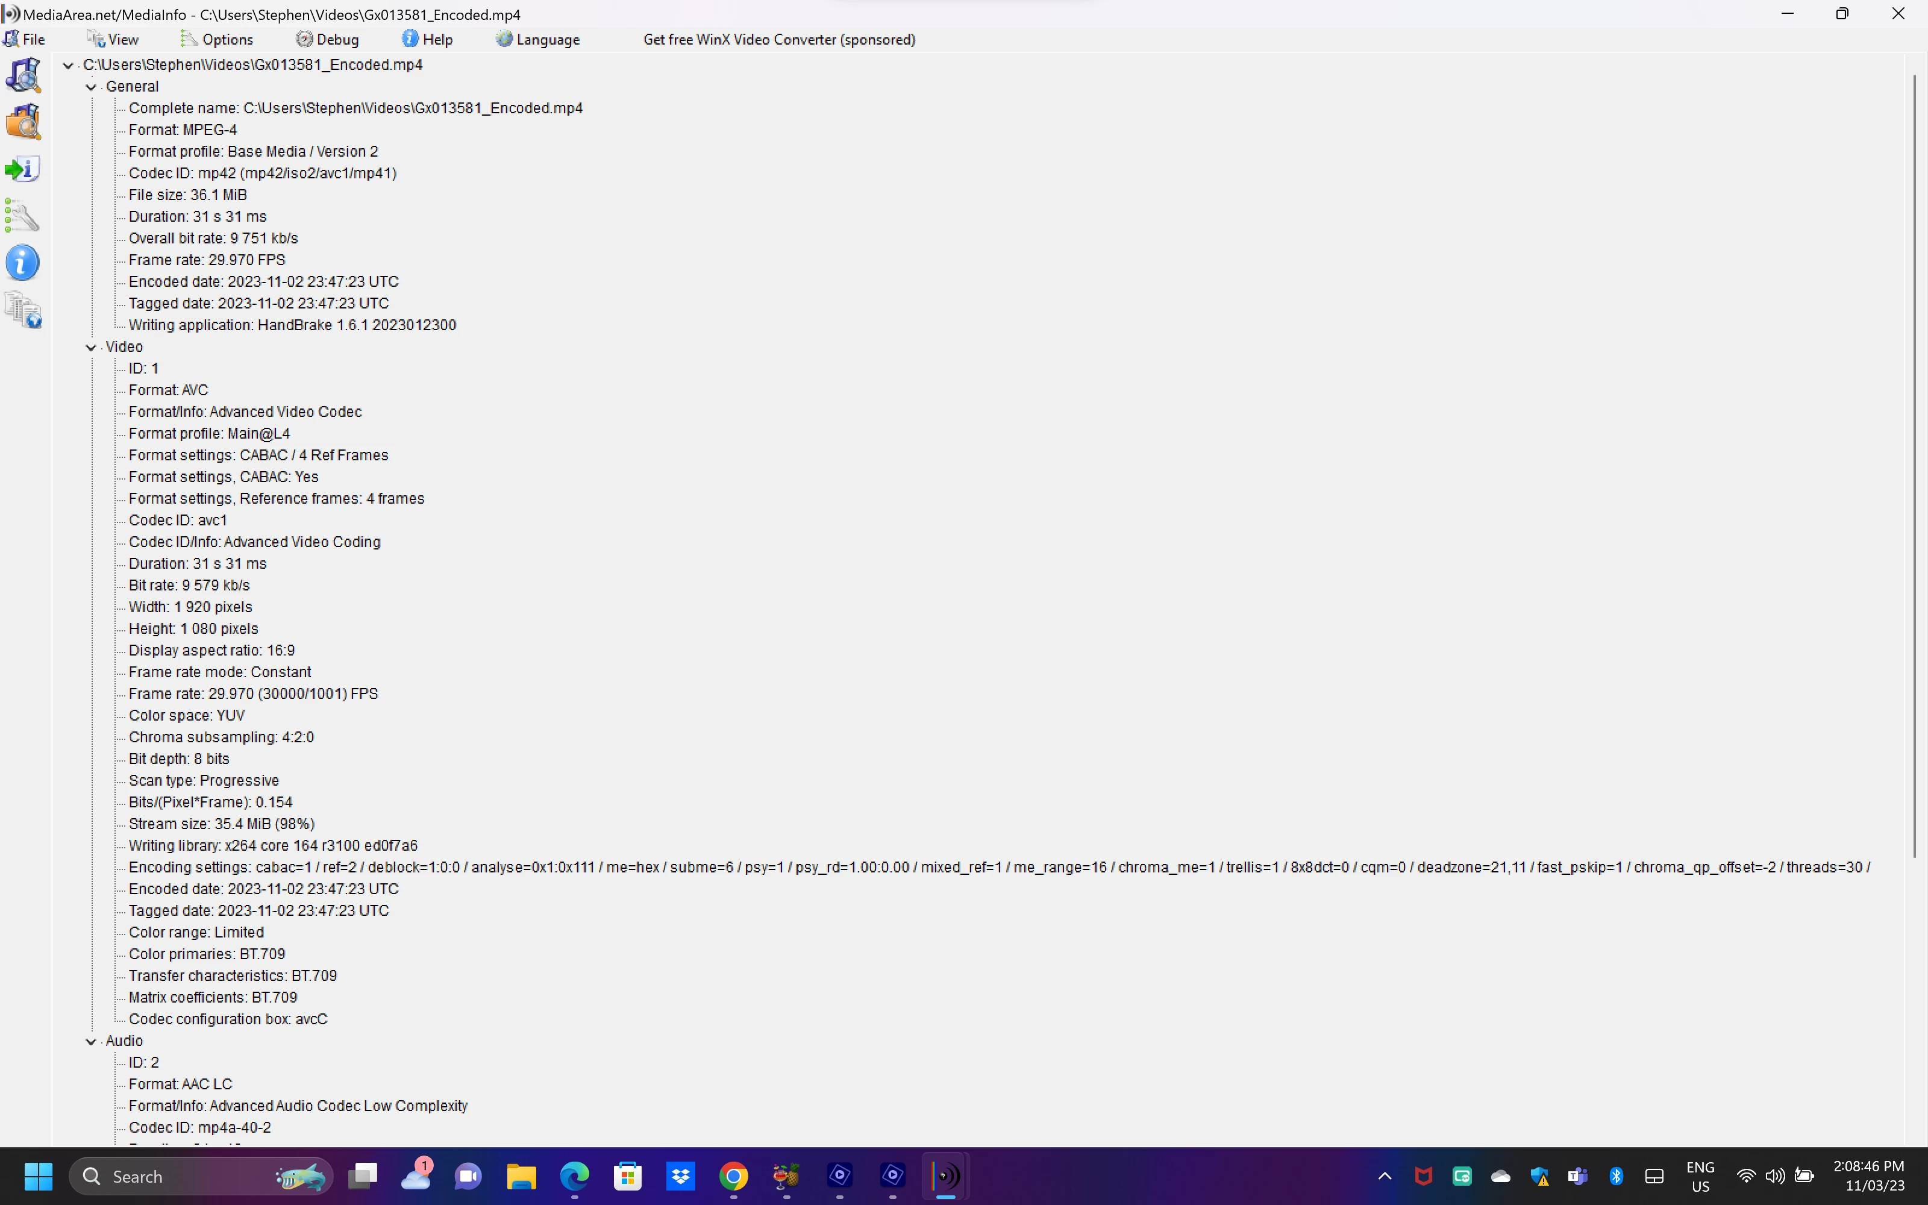Screen dimensions: 1928x1205
Task: Open the Dropbox taskbar icon
Action: click(x=680, y=1176)
